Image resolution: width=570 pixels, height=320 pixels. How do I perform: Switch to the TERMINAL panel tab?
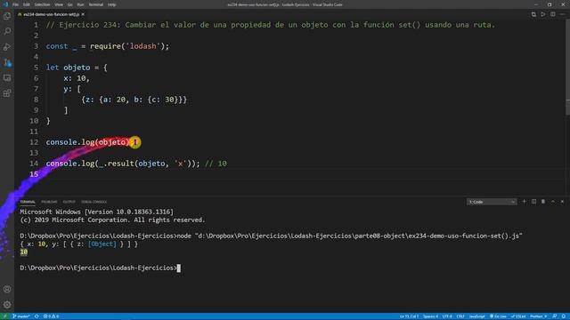28,202
